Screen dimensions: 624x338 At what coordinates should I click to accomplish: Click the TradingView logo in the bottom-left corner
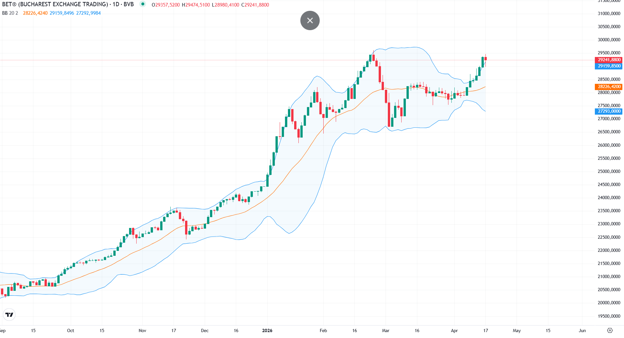click(9, 315)
